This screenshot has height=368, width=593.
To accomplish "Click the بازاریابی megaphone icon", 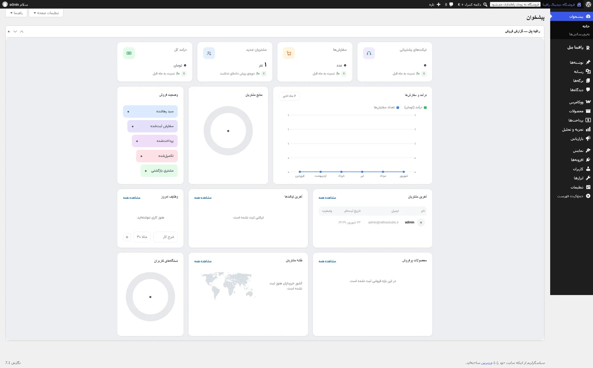I will tap(588, 138).
